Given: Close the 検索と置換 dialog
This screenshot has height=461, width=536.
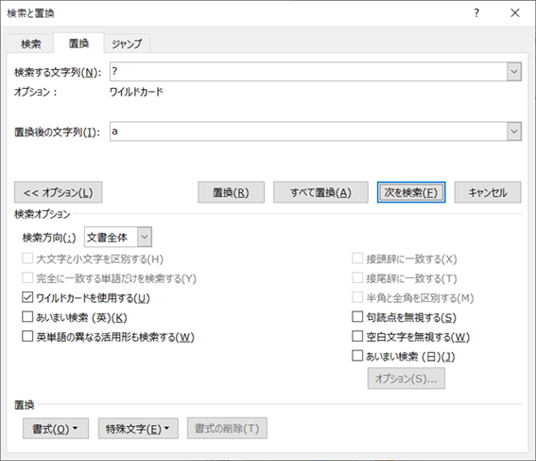Looking at the screenshot, I should click(515, 13).
